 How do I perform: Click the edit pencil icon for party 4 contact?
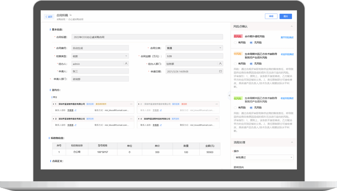[x=161, y=125]
